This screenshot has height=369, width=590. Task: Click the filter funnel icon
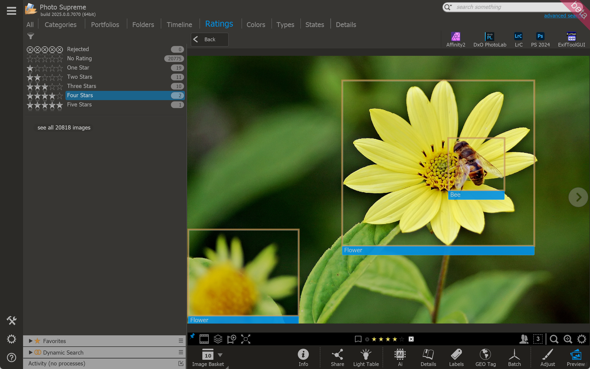(30, 36)
